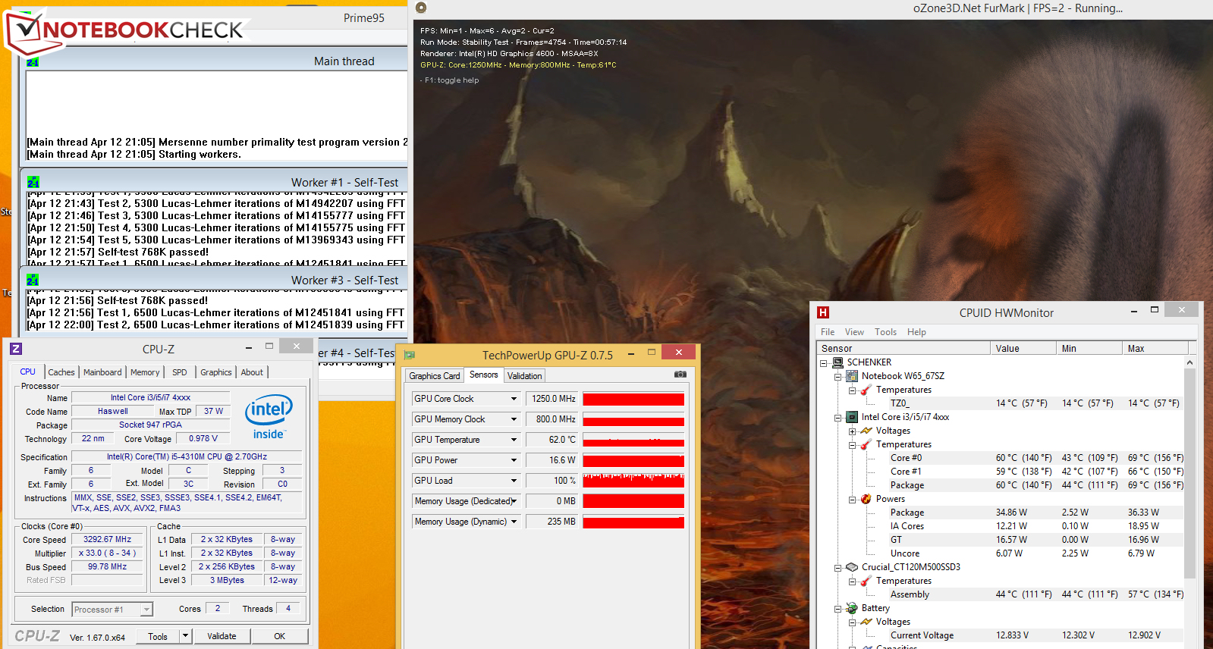Click the Crucial_CT120M500SSD3 drive icon

(852, 567)
